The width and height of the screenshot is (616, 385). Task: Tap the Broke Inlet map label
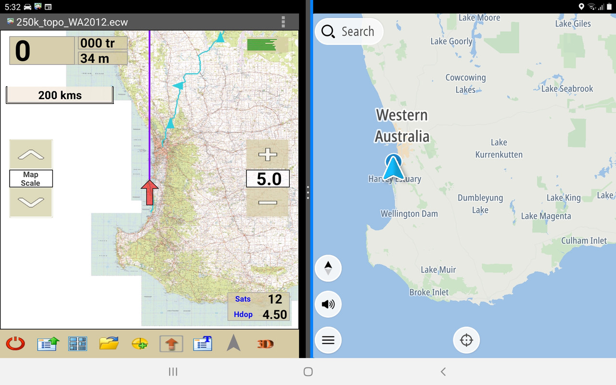pos(429,292)
